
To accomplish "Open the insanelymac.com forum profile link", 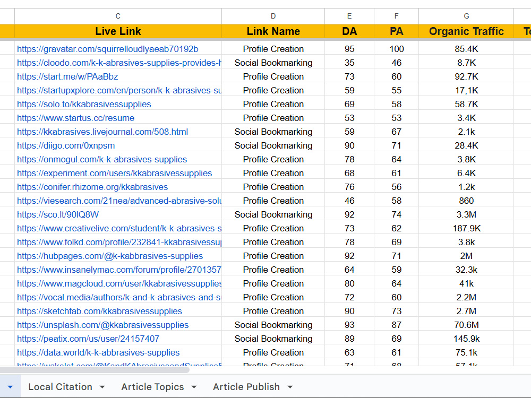I will [x=119, y=270].
